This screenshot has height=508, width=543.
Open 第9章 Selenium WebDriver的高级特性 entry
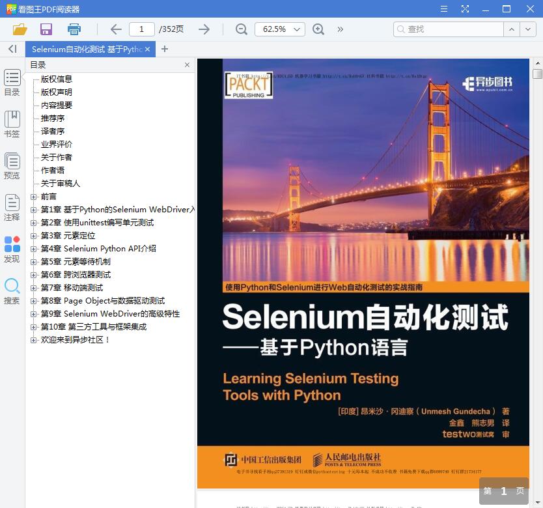click(x=110, y=314)
